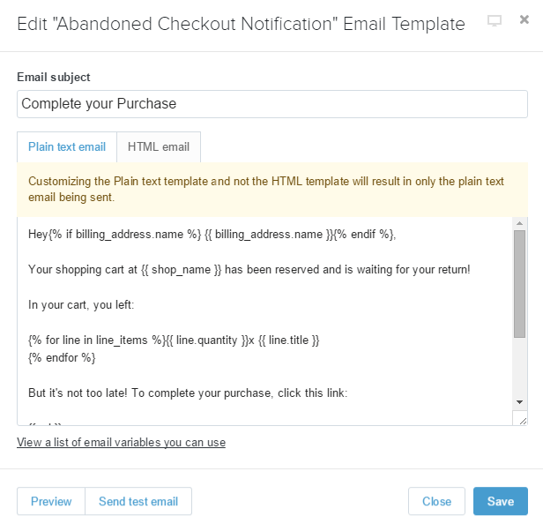Click the fullscreen monitor icon in the header
This screenshot has height=531, width=543.
[x=495, y=21]
